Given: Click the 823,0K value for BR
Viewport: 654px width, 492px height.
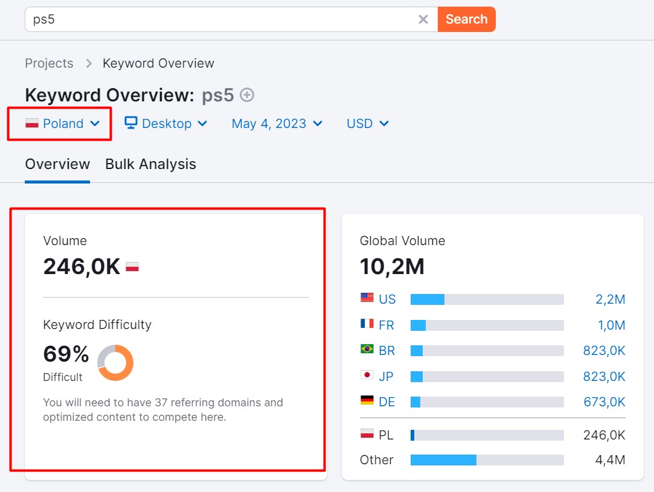Looking at the screenshot, I should (604, 351).
